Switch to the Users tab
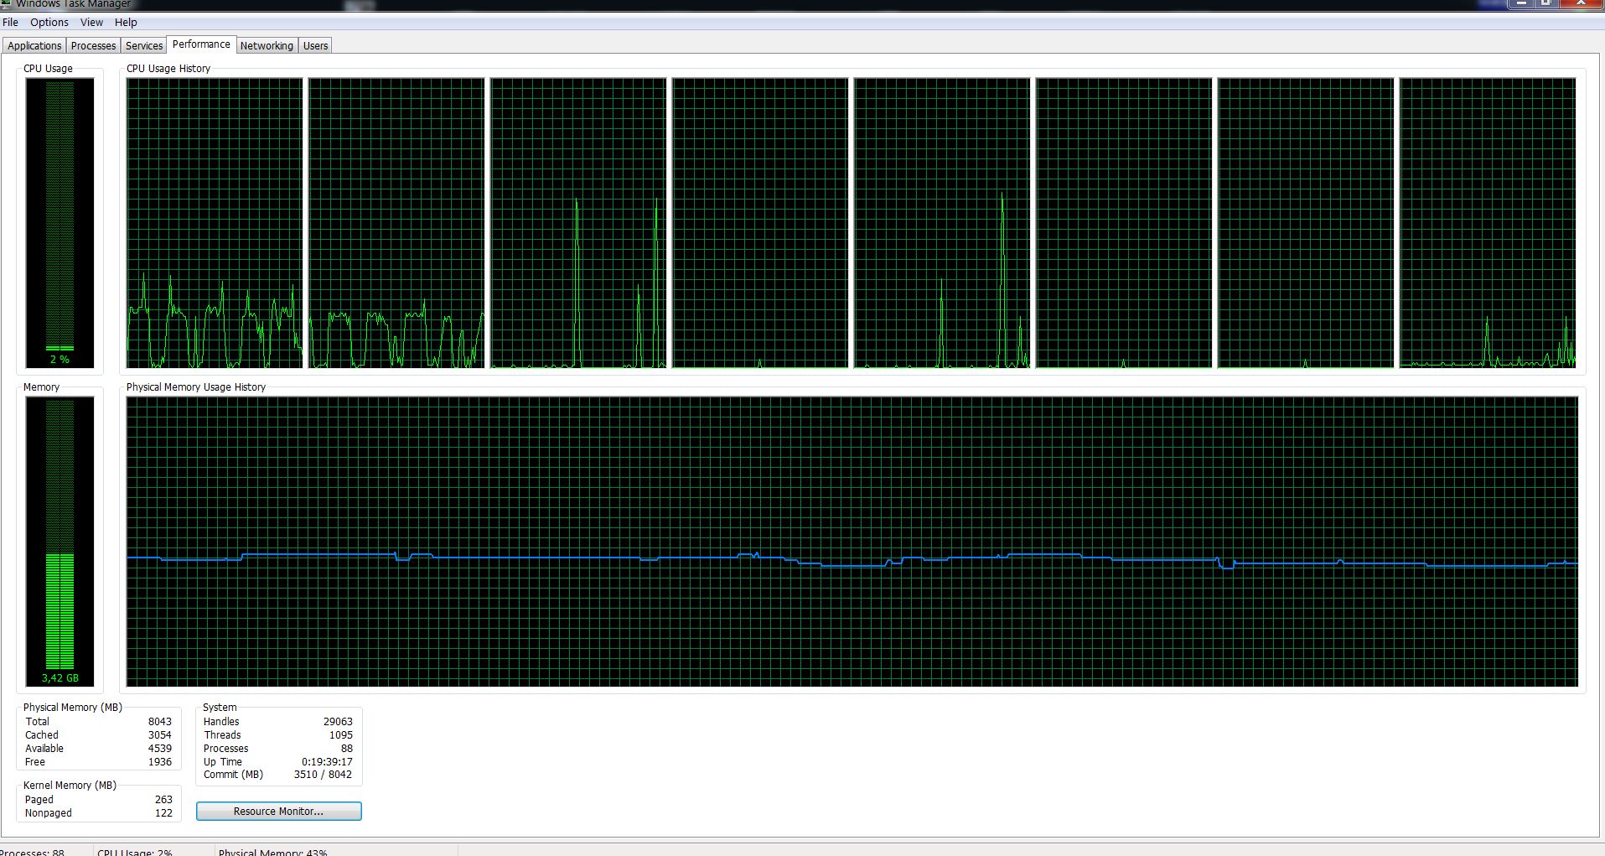Viewport: 1605px width, 856px height. (x=315, y=46)
